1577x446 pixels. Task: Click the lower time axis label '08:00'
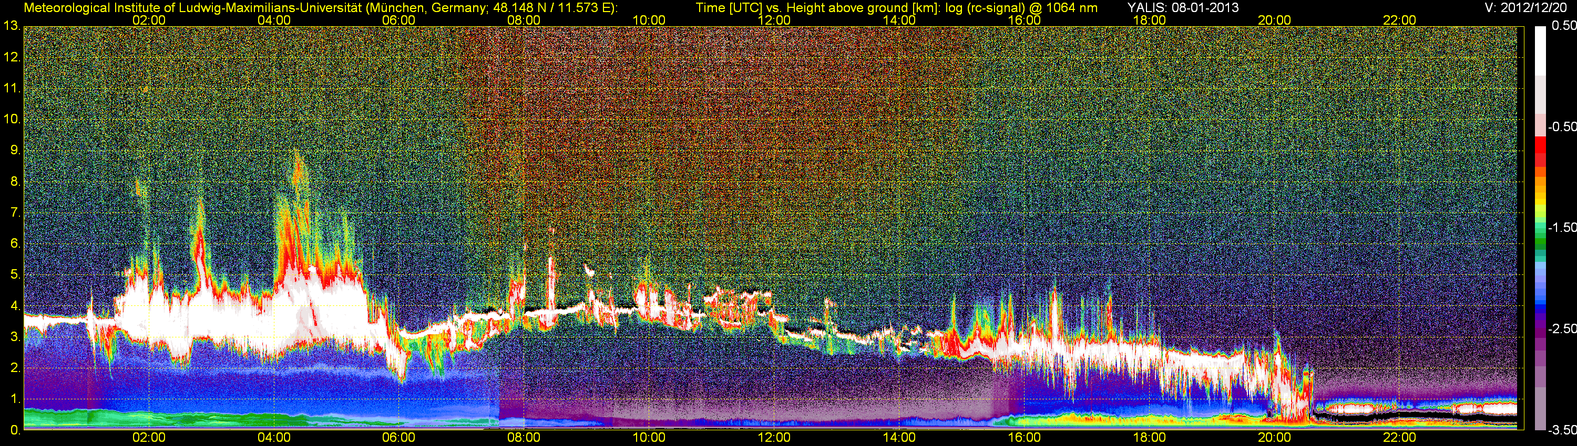pos(524,438)
